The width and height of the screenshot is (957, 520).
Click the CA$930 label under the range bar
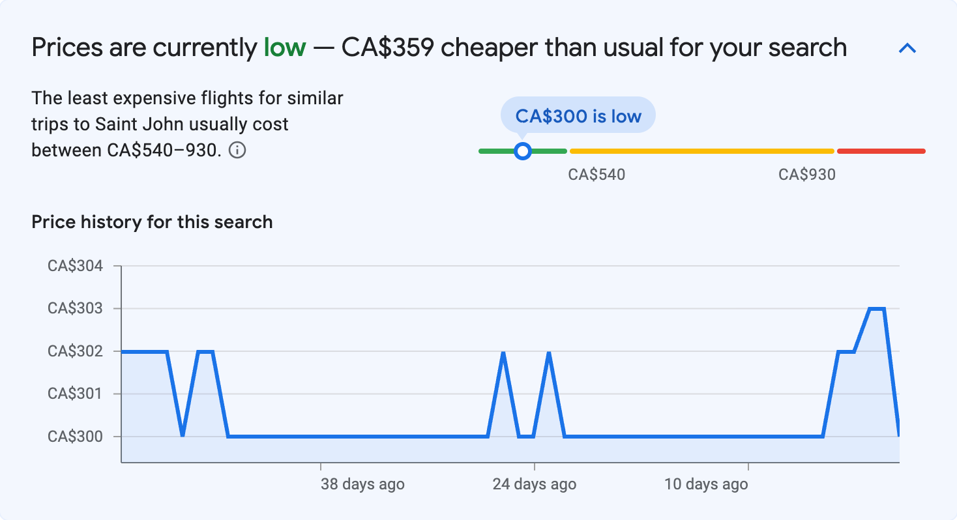tap(806, 175)
